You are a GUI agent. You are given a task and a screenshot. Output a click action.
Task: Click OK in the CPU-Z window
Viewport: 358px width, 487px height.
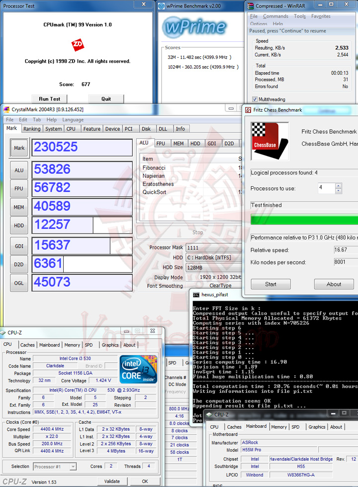pos(145,482)
